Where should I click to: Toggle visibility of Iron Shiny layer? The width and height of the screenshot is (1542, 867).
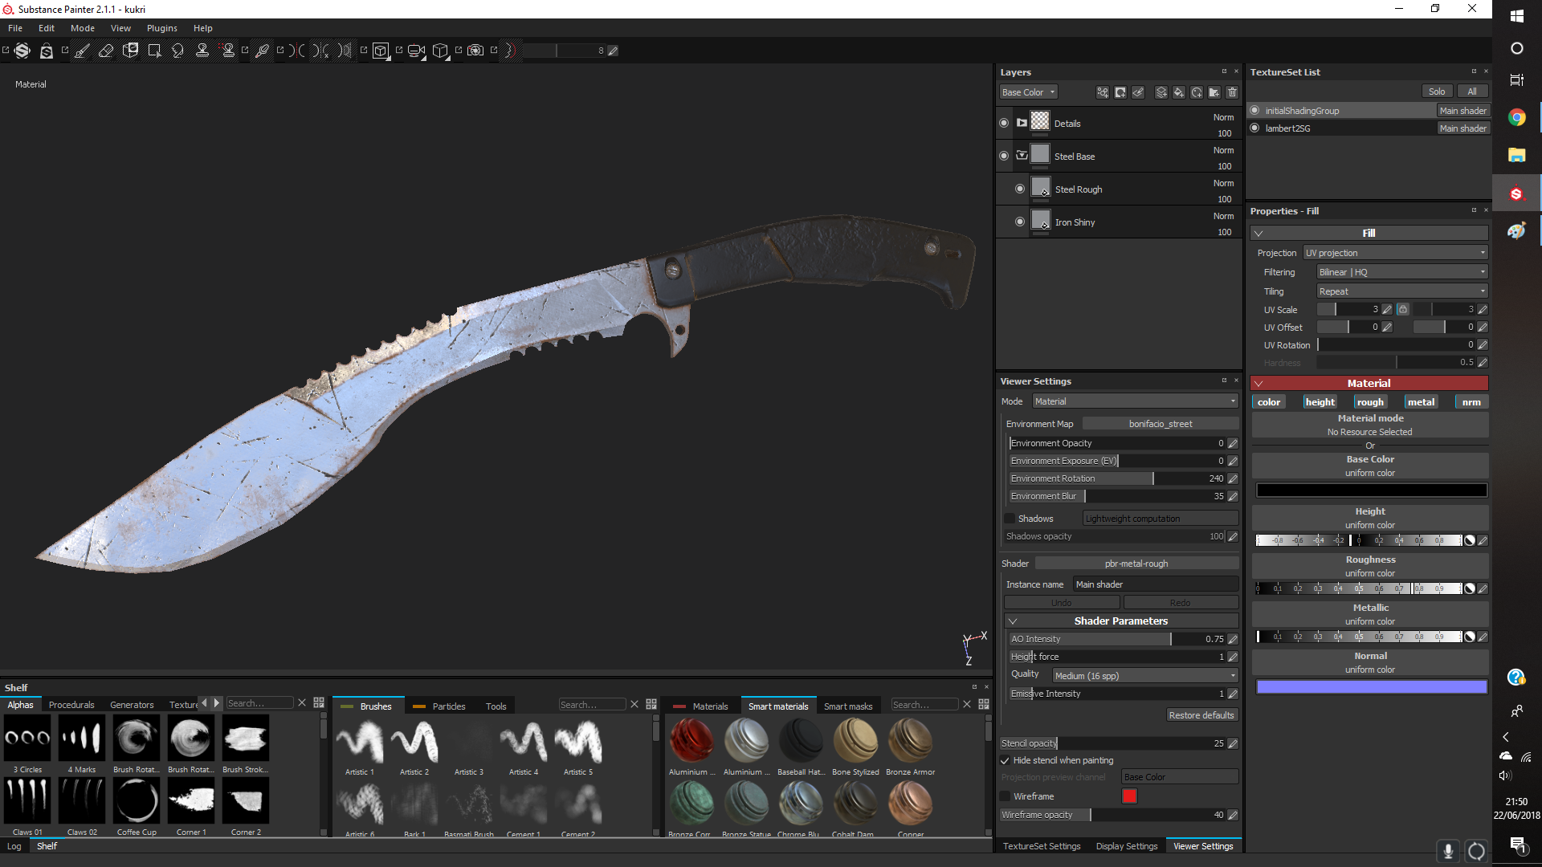[1020, 222]
